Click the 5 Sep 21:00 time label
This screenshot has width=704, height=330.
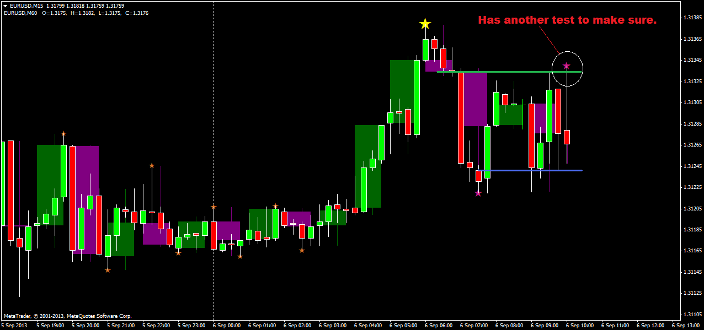pos(121,326)
